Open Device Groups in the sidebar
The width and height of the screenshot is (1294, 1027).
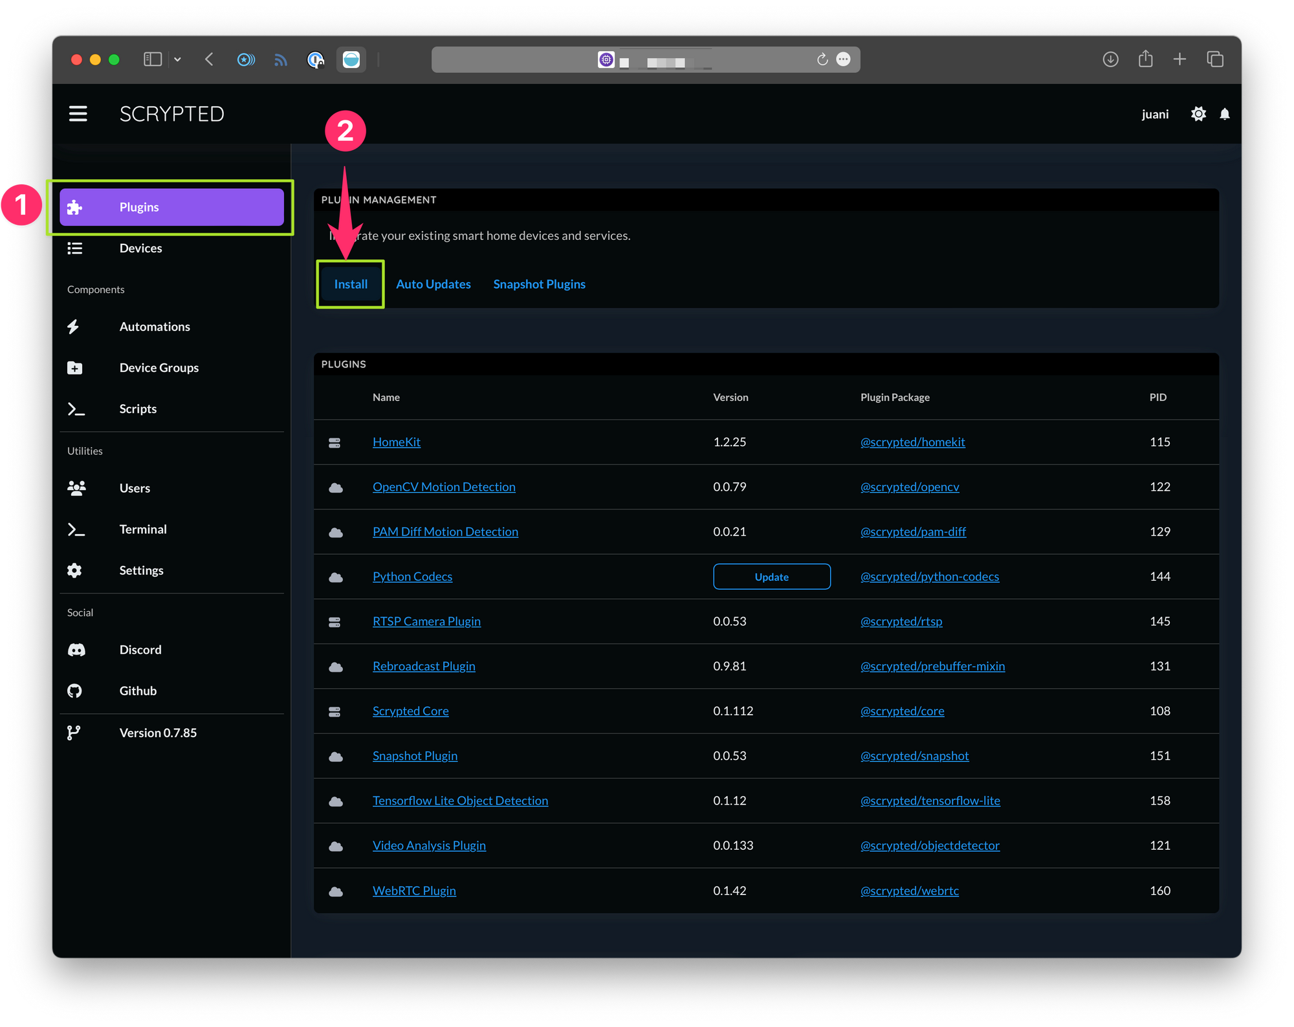point(171,368)
